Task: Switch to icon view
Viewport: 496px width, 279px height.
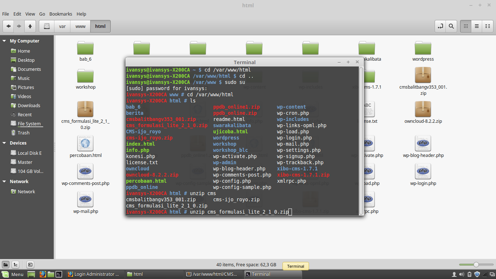Action: (x=466, y=26)
